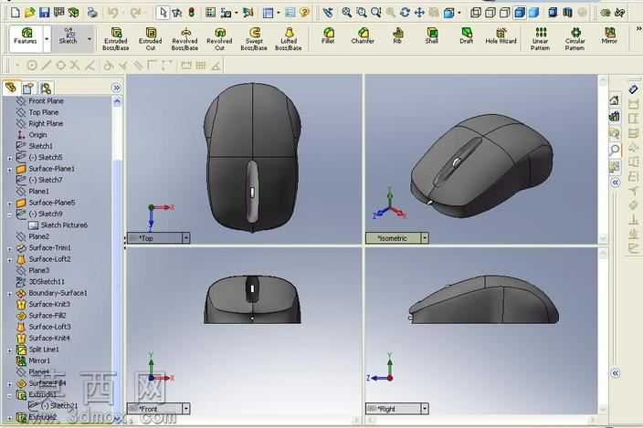Toggle Wireframe display style

point(476,13)
